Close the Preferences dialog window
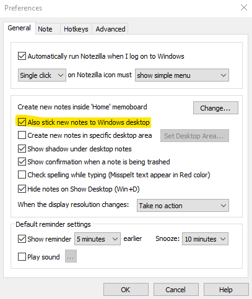This screenshot has width=252, height=299. pyautogui.click(x=244, y=7)
